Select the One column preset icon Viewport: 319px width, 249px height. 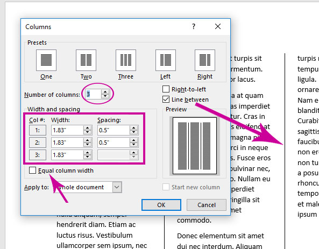(x=46, y=60)
